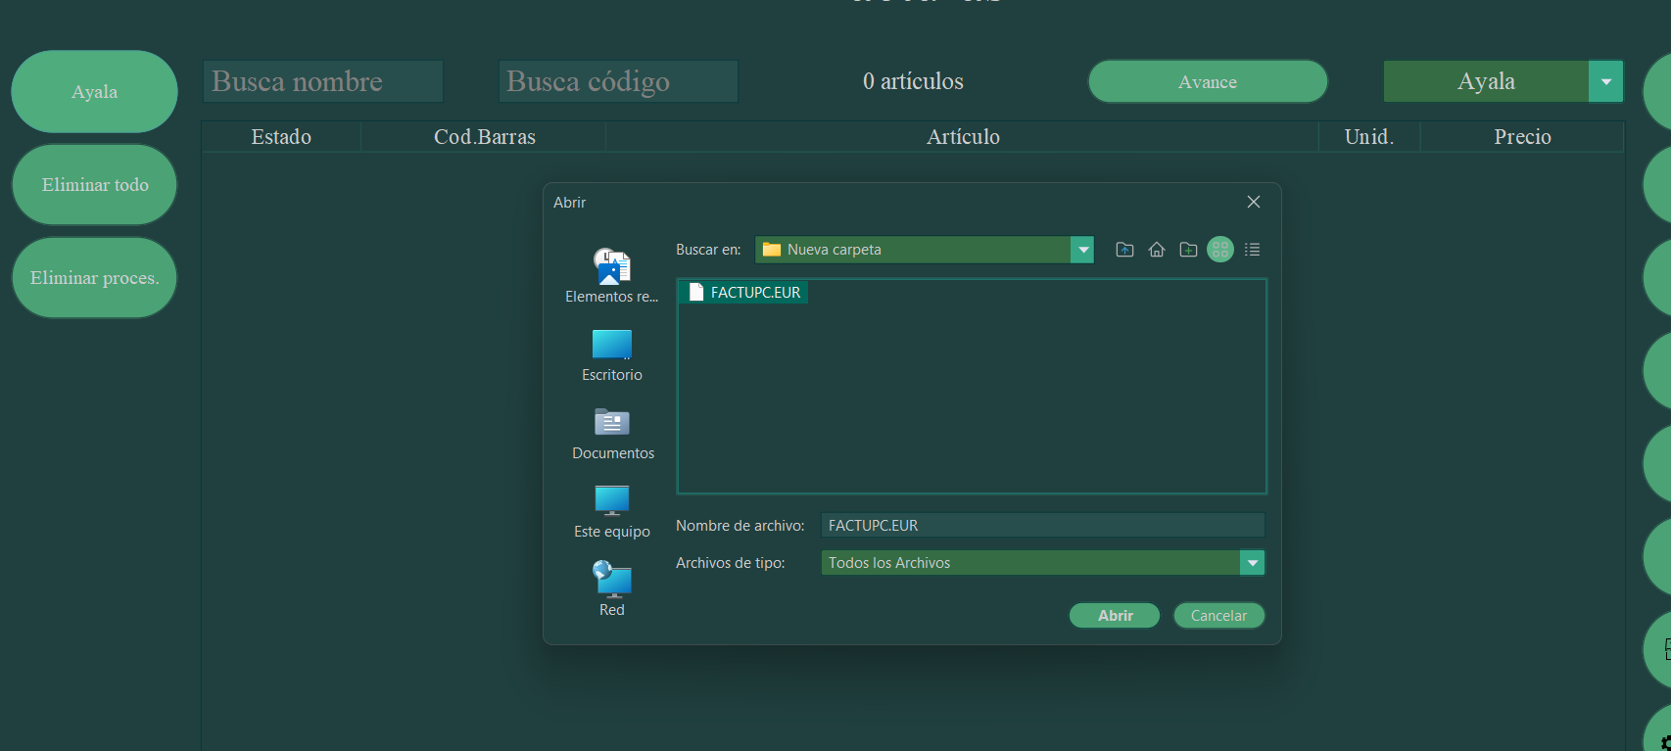1671x751 pixels.
Task: Jump to the home folder icon
Action: click(1157, 250)
